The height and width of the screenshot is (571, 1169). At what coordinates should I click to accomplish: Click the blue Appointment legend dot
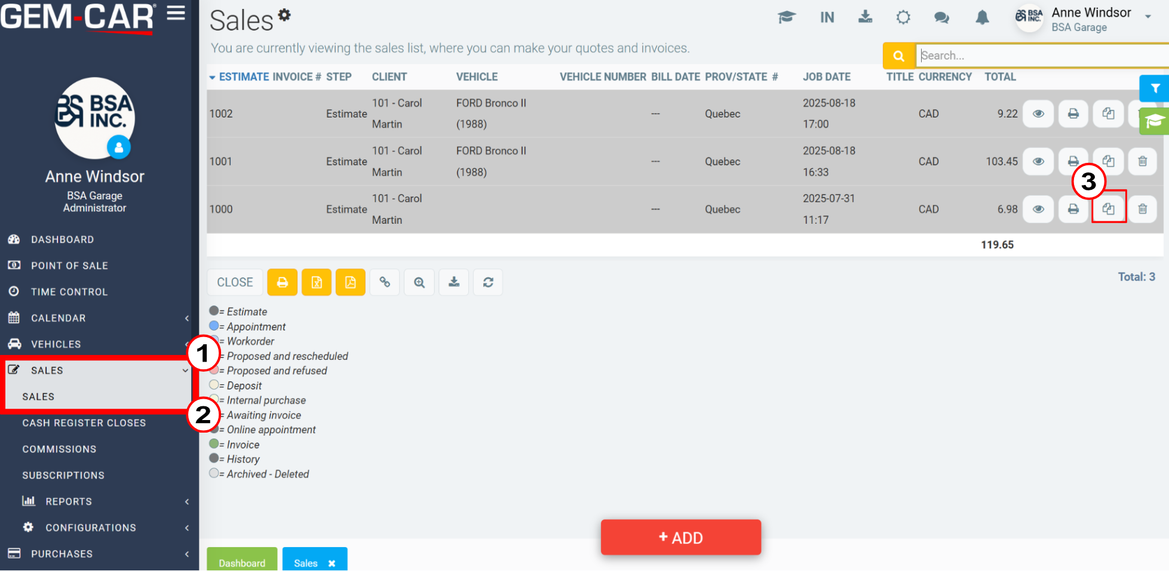point(214,326)
